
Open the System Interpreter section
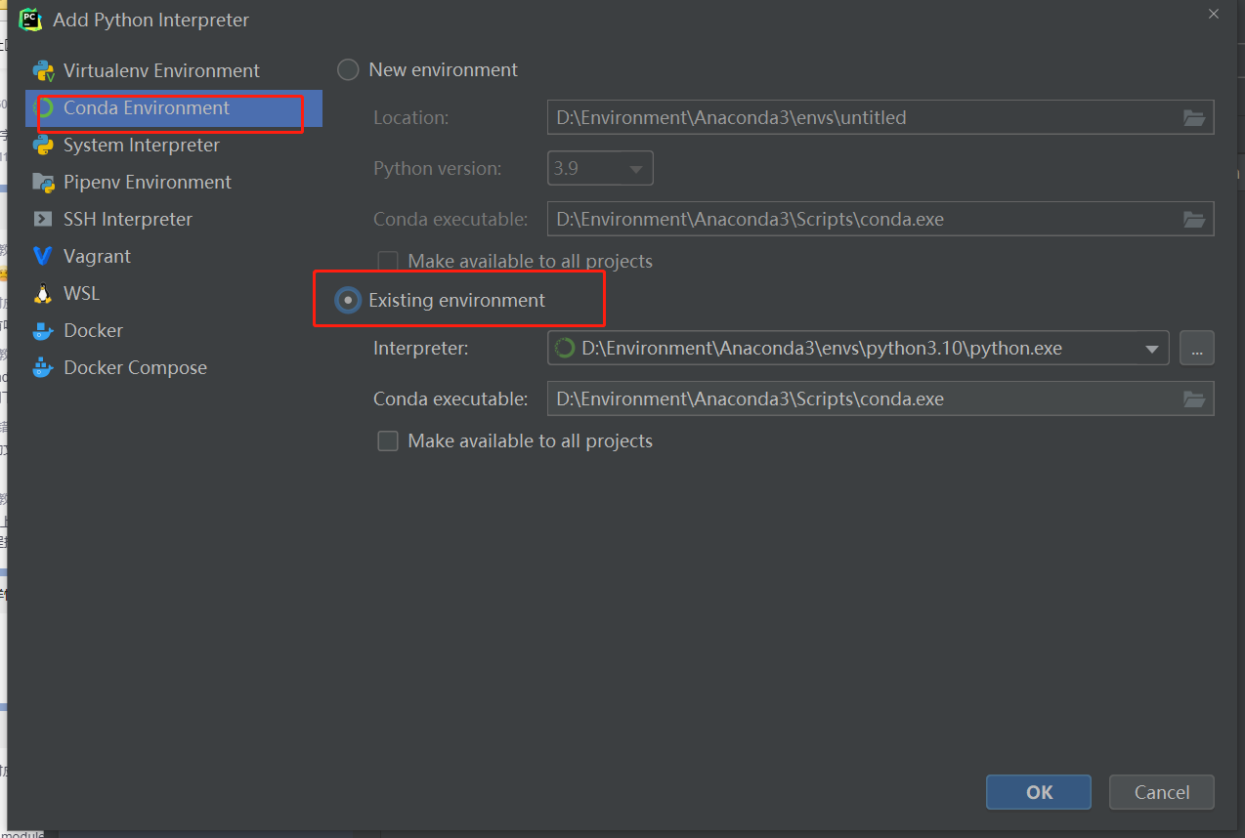click(142, 146)
